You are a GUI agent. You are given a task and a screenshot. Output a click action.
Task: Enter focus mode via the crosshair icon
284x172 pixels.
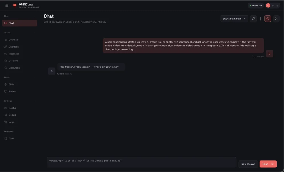coord(276,18)
